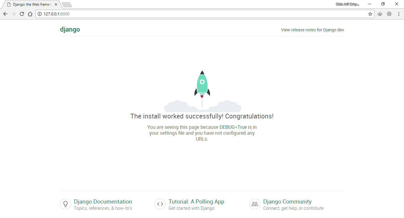404x218 pixels.
Task: Click the globe extension icon
Action: click(389, 14)
